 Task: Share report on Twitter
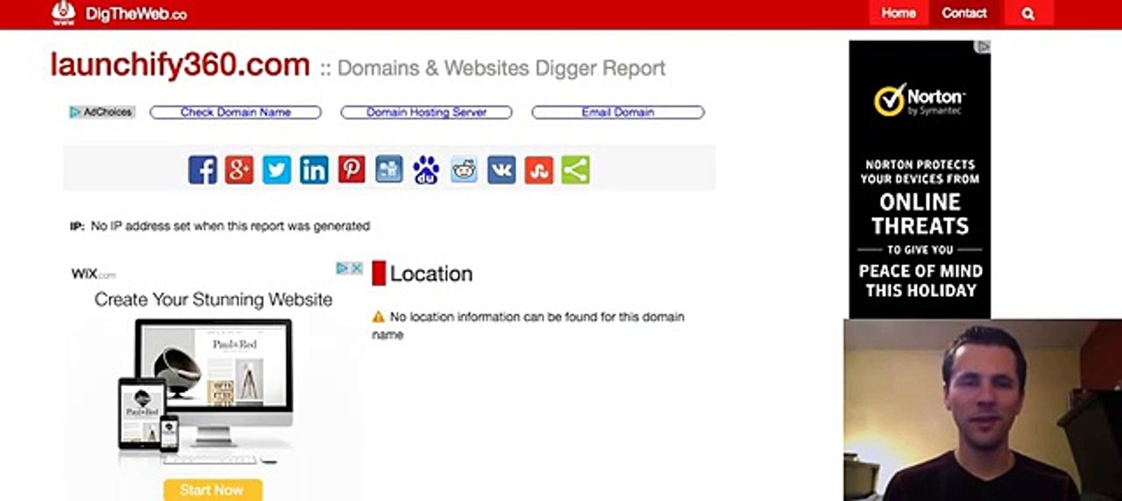[x=276, y=170]
